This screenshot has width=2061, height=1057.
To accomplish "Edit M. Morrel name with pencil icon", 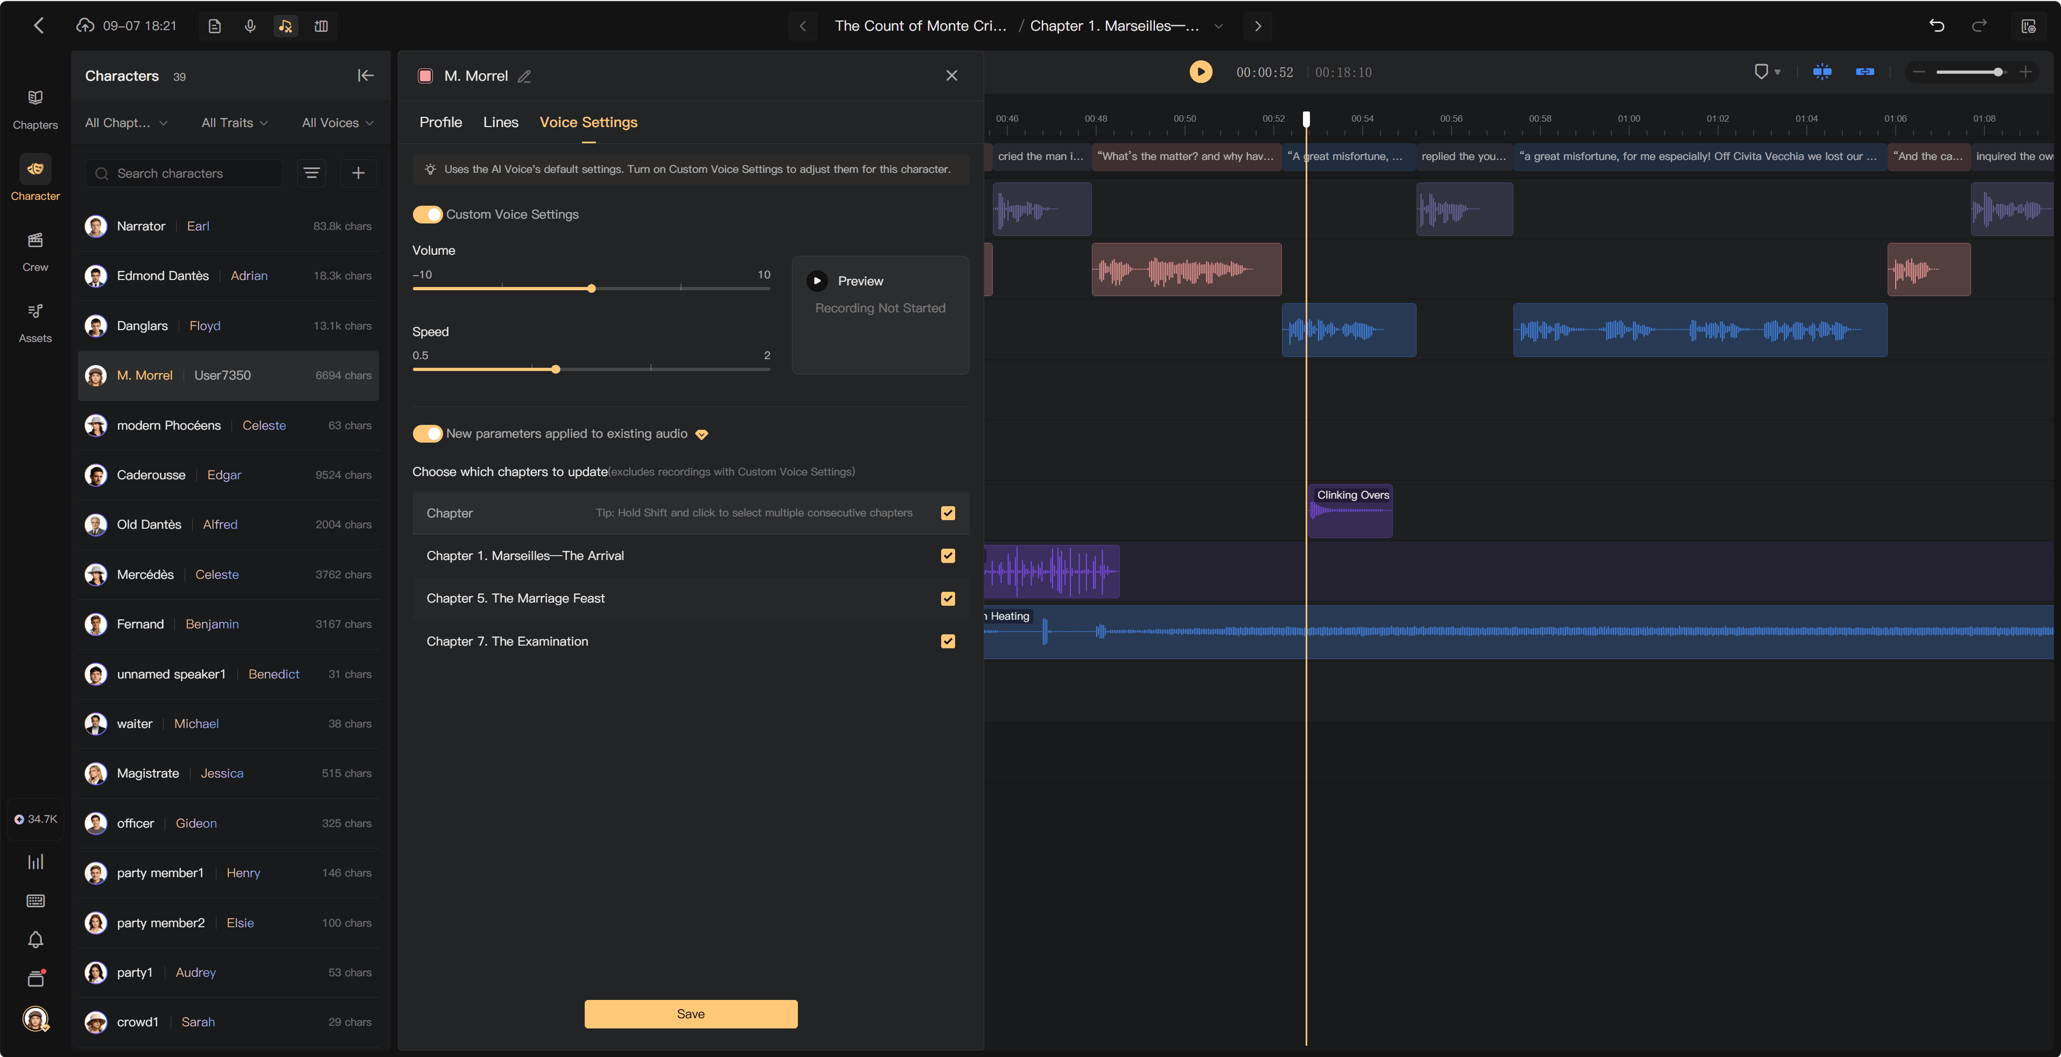I will [x=524, y=76].
